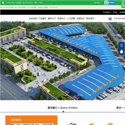Open the QQ penguin chat icon
125x125 pixels.
coord(122,52)
